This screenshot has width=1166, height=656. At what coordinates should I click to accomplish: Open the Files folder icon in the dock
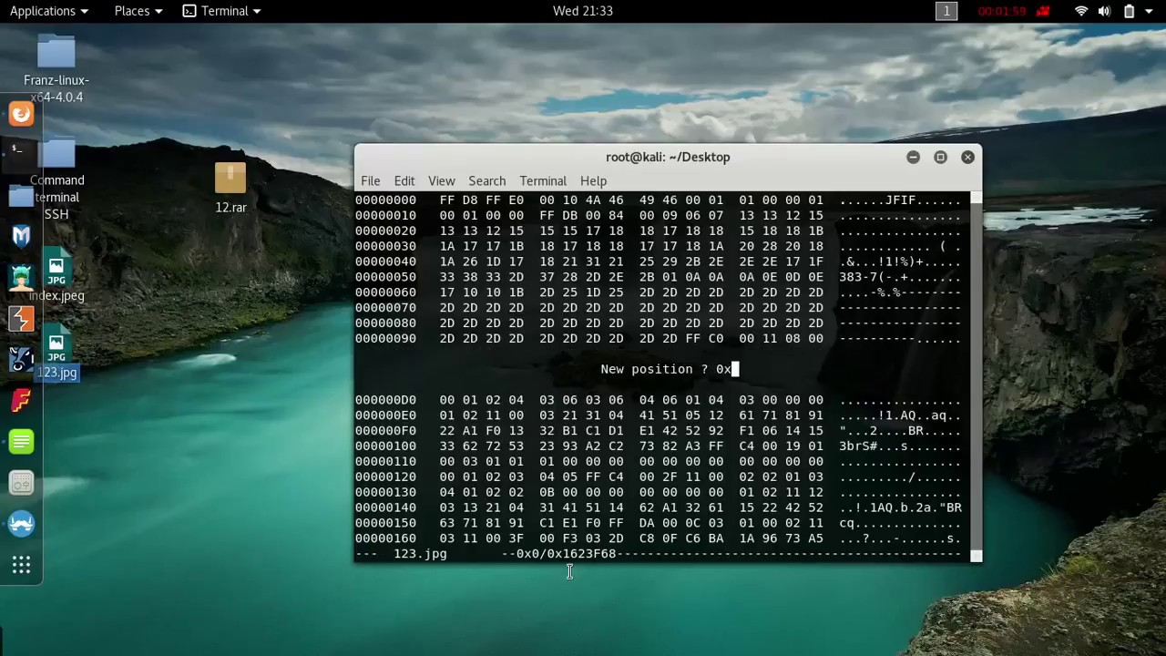point(21,195)
